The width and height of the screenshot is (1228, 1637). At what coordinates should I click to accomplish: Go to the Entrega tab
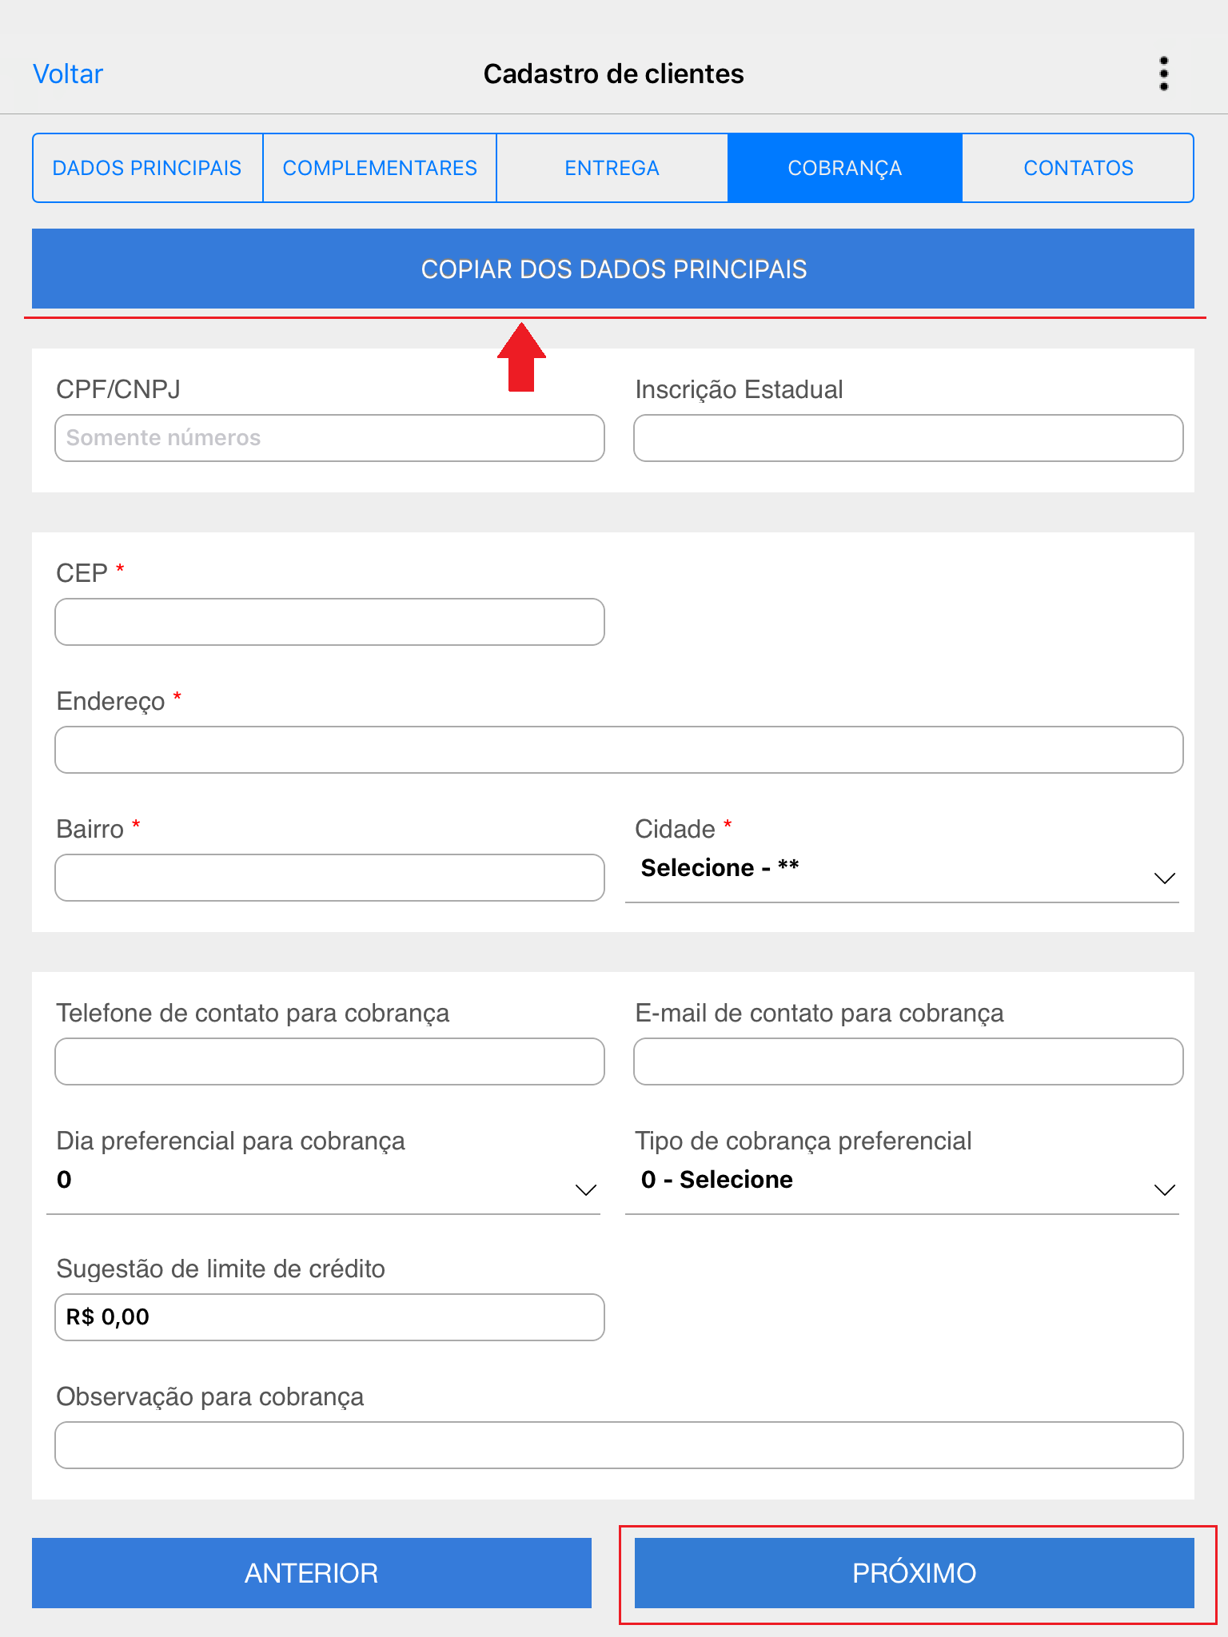612,168
